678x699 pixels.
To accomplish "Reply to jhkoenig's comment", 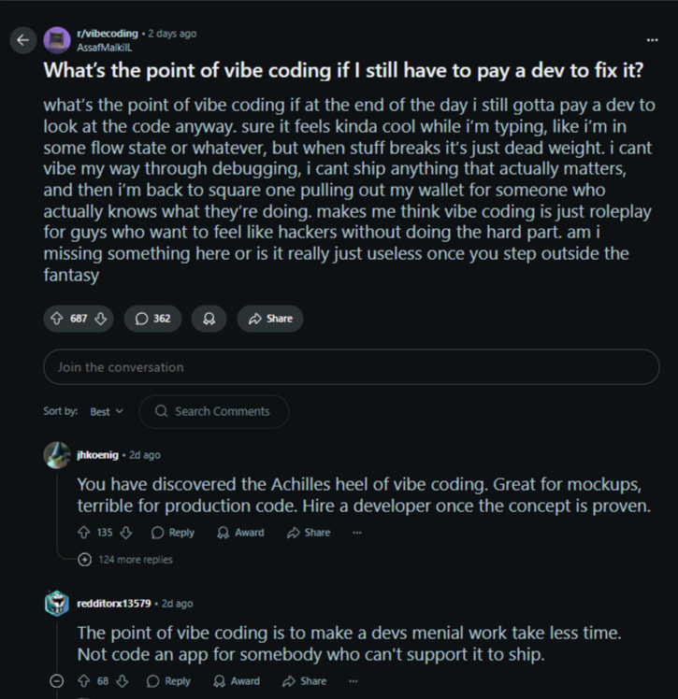I will (173, 533).
